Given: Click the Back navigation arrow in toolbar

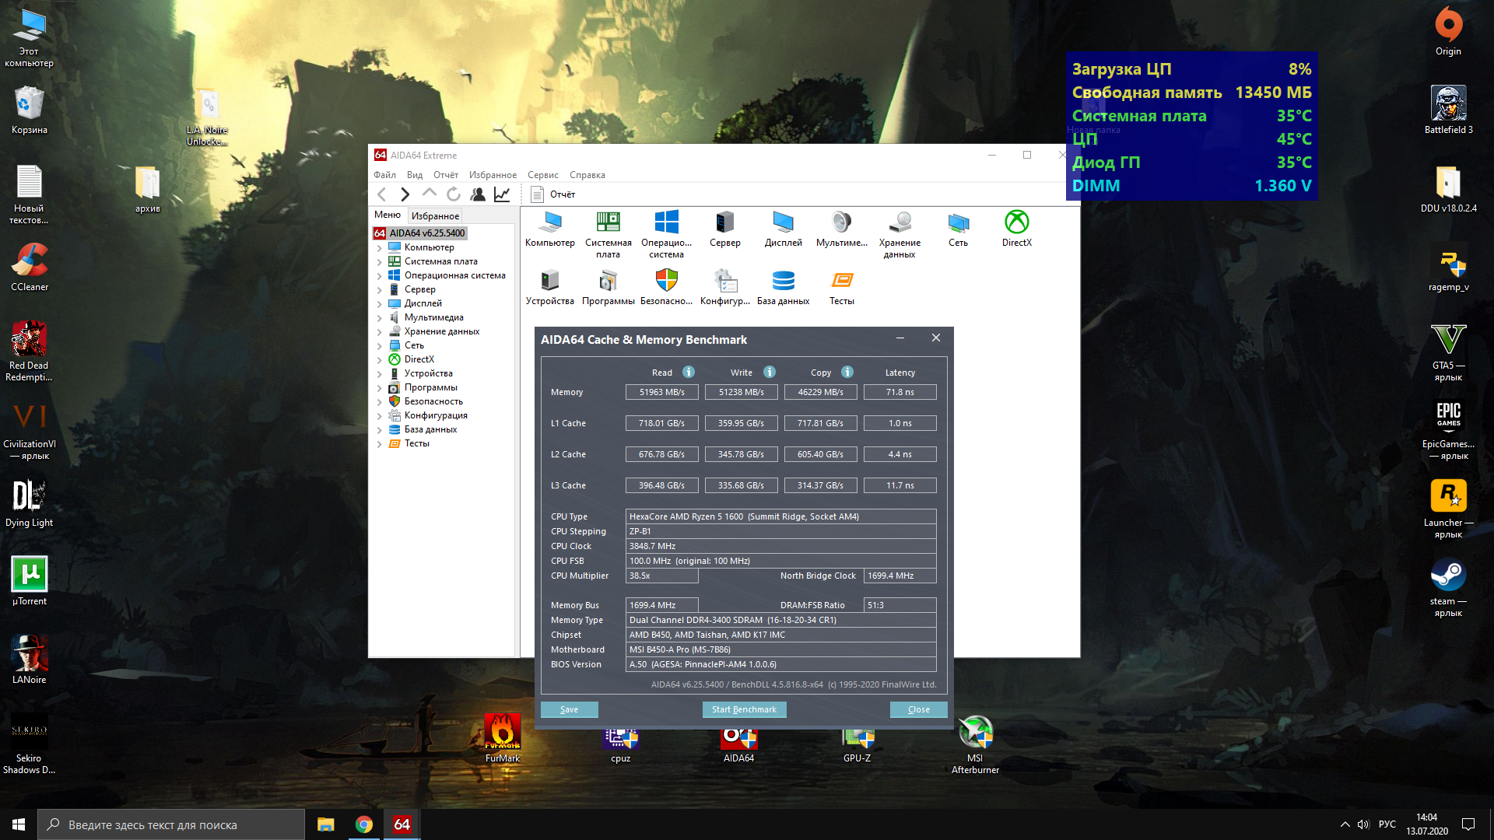Looking at the screenshot, I should pos(381,194).
